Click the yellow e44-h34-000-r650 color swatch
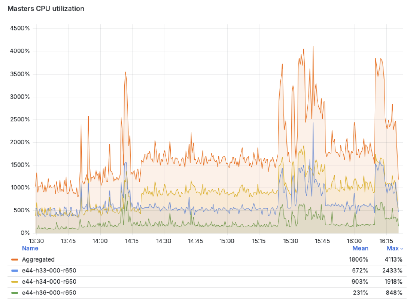This screenshot has width=414, height=303. 15,282
